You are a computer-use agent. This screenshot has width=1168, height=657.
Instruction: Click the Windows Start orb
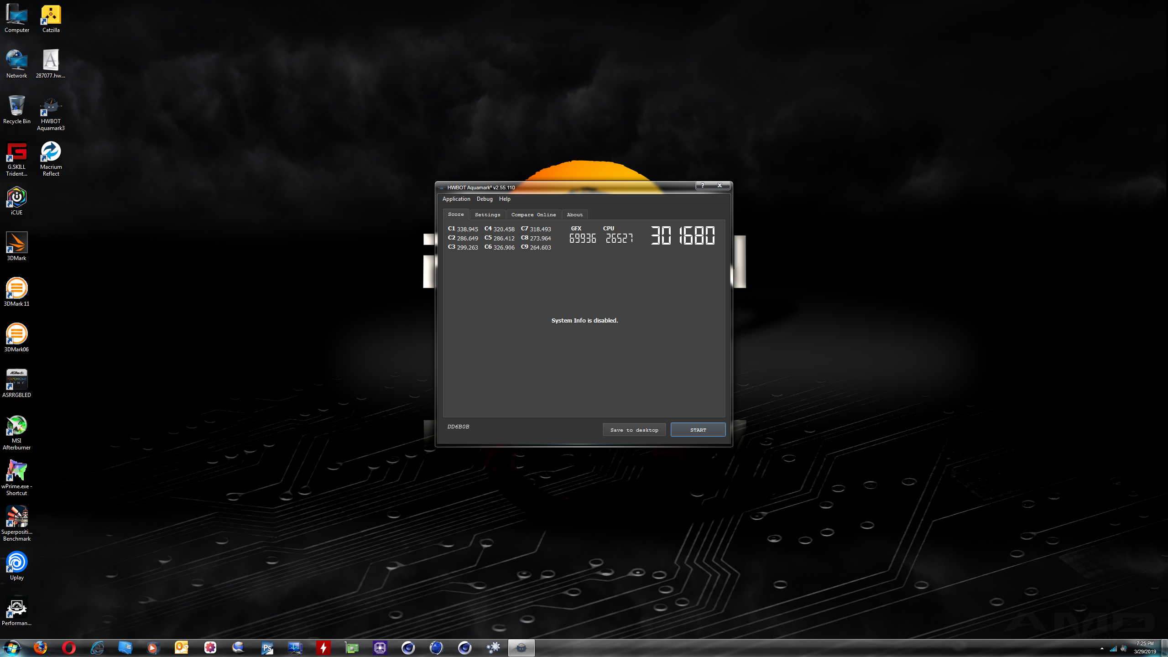point(12,648)
